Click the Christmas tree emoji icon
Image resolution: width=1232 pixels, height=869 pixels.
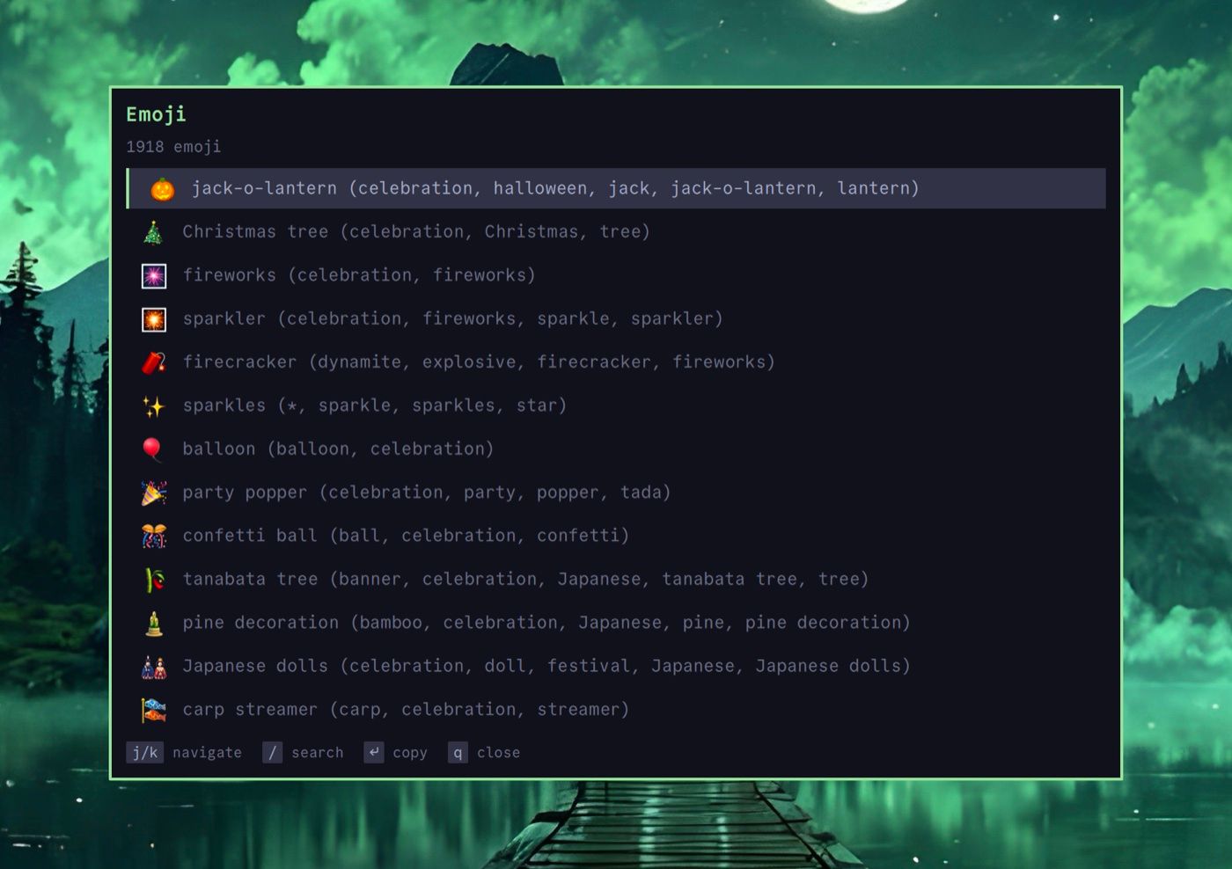pyautogui.click(x=153, y=232)
